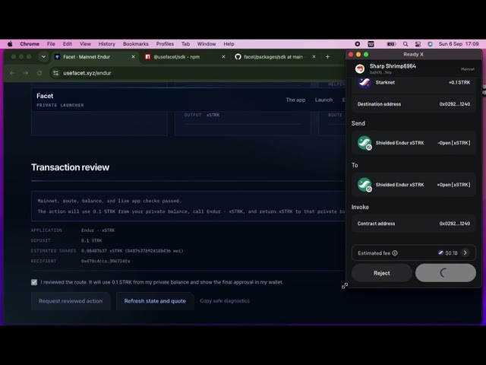The height and width of the screenshot is (365, 486).
Task: Click Request reviewed action button
Action: 71,301
